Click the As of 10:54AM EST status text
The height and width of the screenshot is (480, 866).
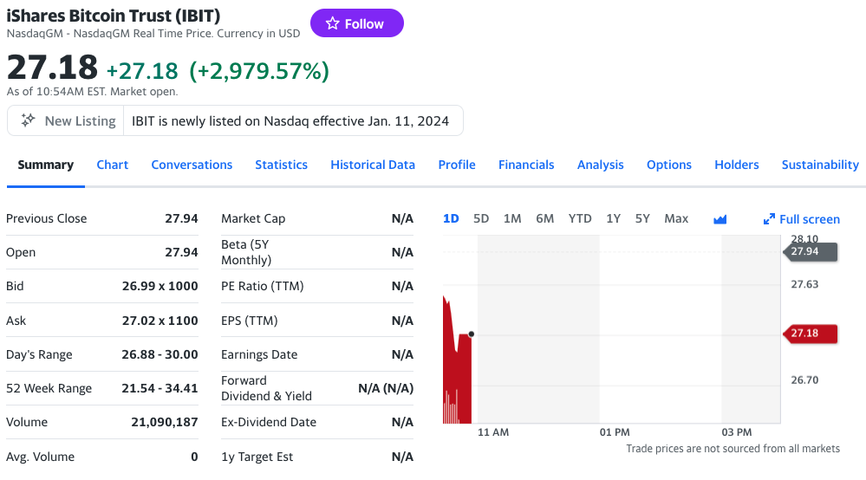pos(92,92)
